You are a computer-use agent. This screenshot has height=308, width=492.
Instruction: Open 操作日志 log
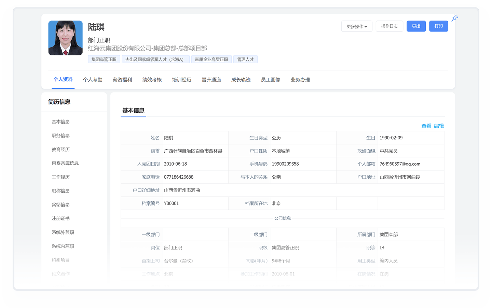[x=389, y=26]
